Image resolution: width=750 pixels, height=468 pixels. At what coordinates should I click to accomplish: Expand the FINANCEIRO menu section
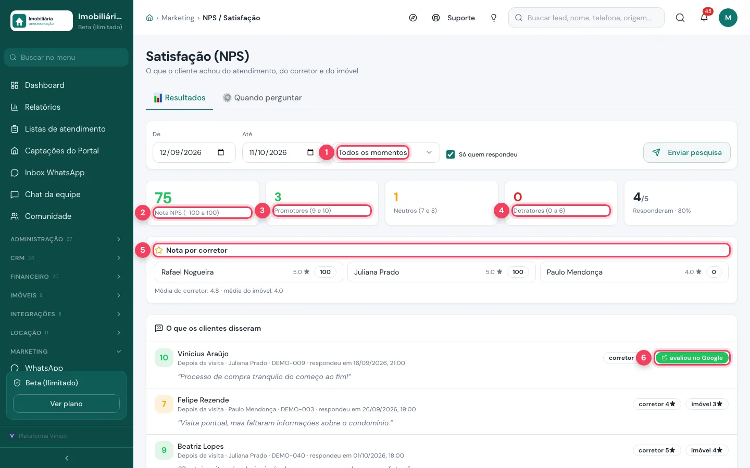[x=67, y=277]
